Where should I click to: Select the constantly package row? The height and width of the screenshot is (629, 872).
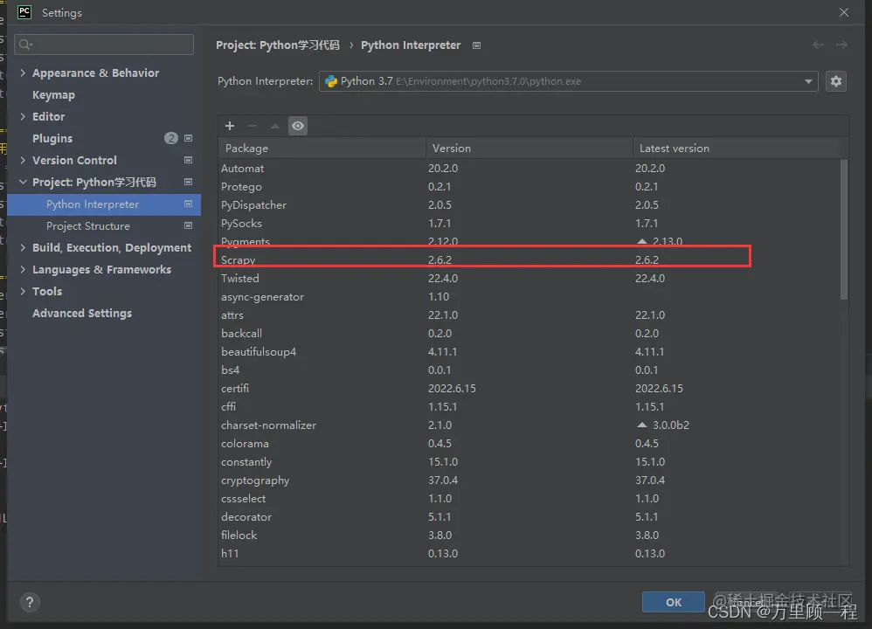pyautogui.click(x=529, y=461)
